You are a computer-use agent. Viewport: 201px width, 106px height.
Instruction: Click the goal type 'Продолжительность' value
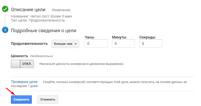pos(47,20)
